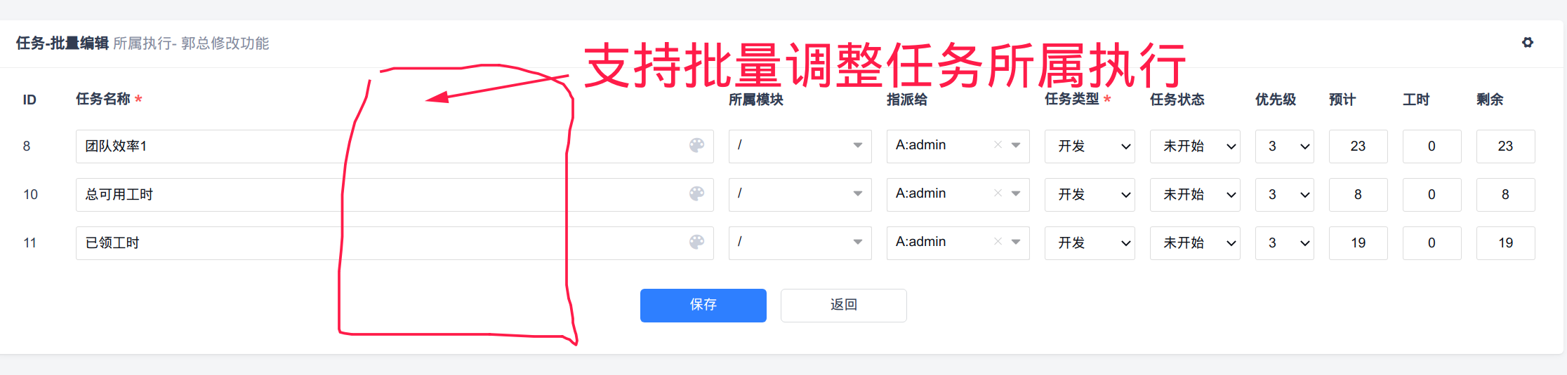Viewport: 1567px width, 375px height.
Task: Click palette icon in 已领工时 row
Action: pyautogui.click(x=696, y=242)
